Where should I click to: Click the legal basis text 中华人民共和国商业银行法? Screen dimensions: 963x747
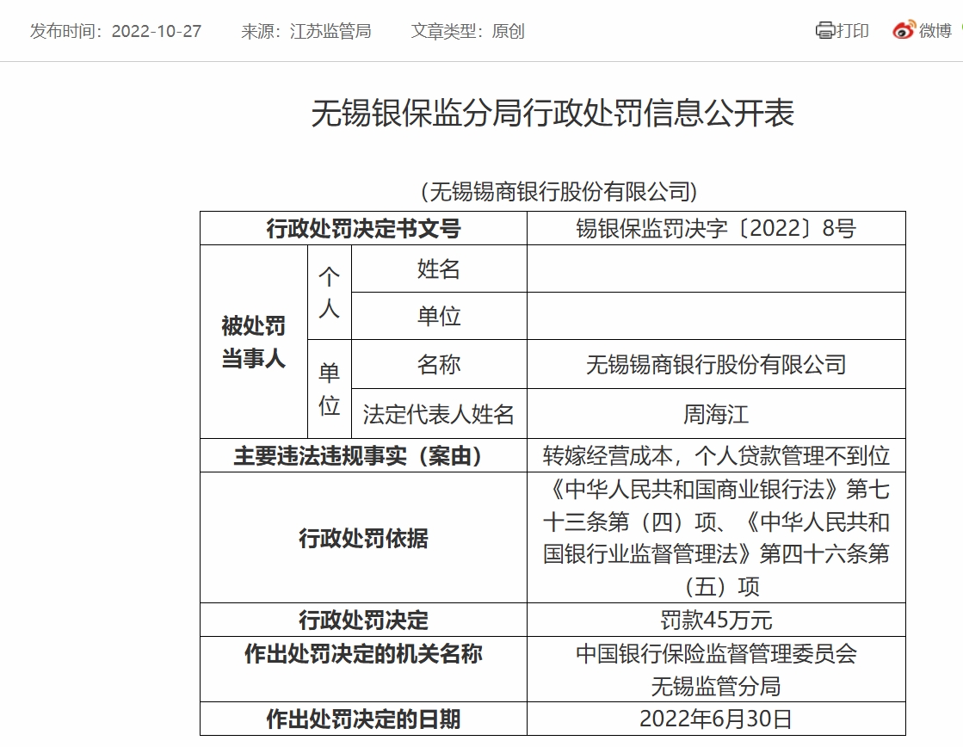tap(694, 489)
